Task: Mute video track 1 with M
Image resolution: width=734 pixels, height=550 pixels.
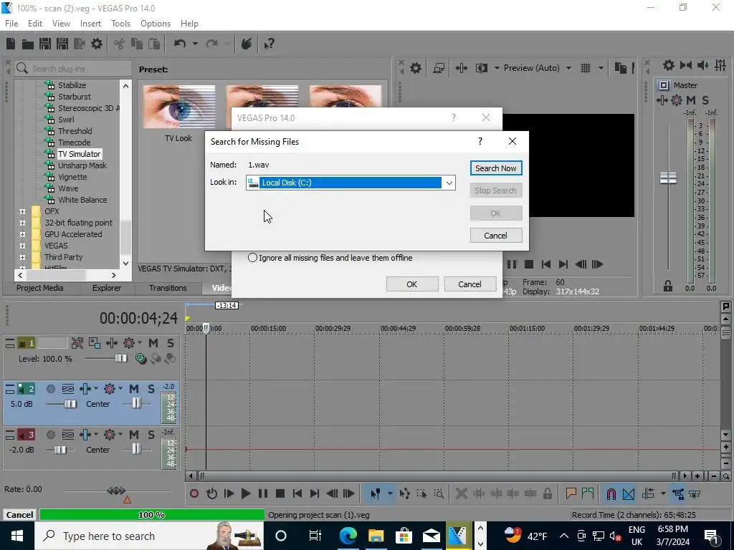Action: point(153,343)
